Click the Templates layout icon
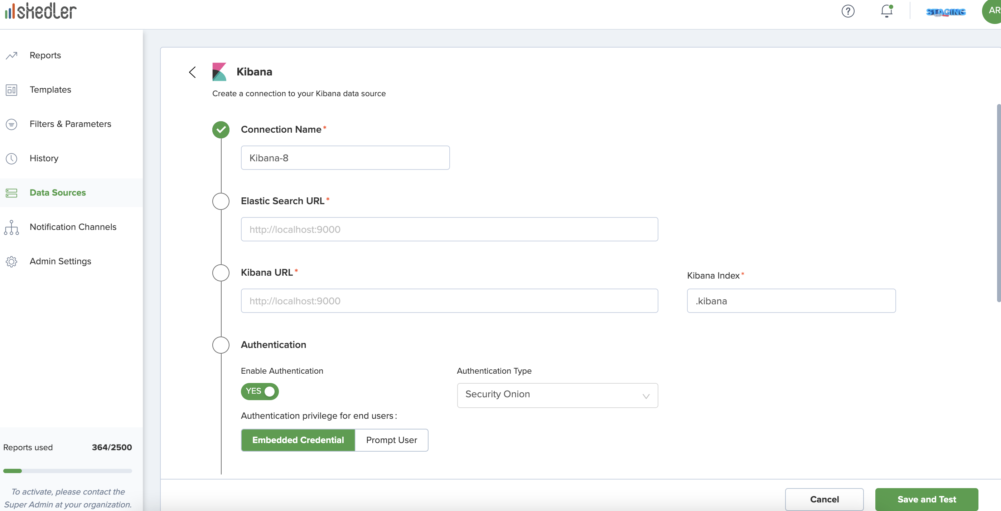Image resolution: width=1001 pixels, height=511 pixels. click(x=12, y=90)
